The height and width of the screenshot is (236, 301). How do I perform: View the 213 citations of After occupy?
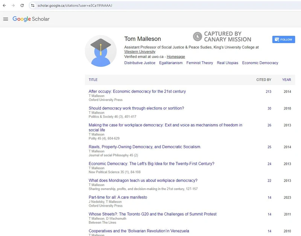point(268,91)
